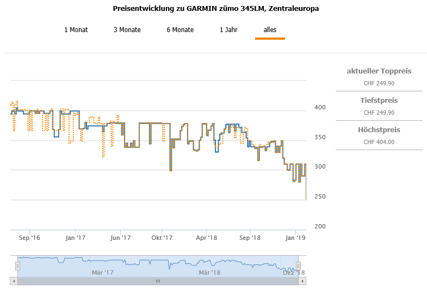Select the alles range tab

[270, 30]
